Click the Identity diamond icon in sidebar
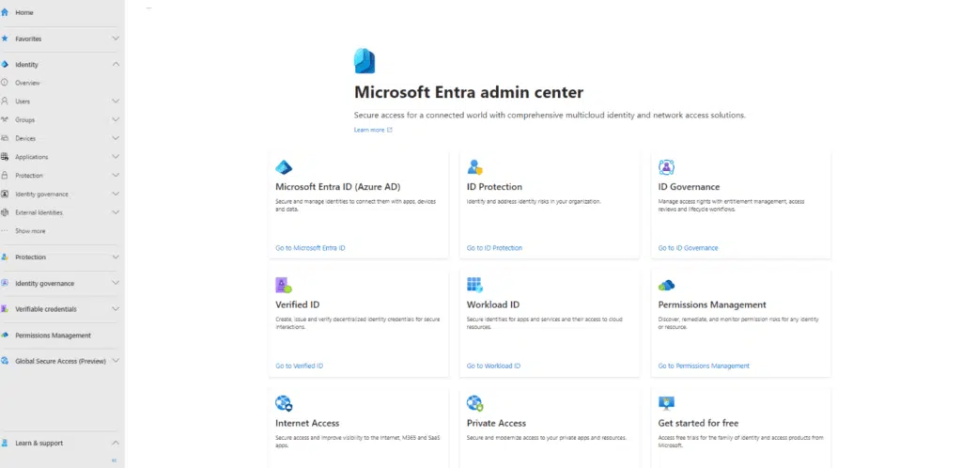This screenshot has width=962, height=468. tap(5, 65)
